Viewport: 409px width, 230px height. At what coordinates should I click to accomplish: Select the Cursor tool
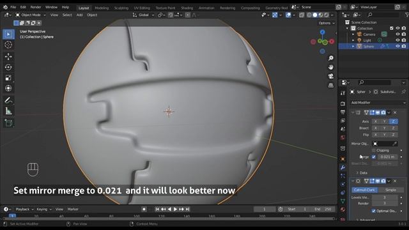pos(8,45)
